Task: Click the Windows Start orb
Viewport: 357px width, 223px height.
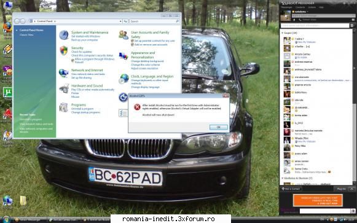Action: pyautogui.click(x=6, y=219)
